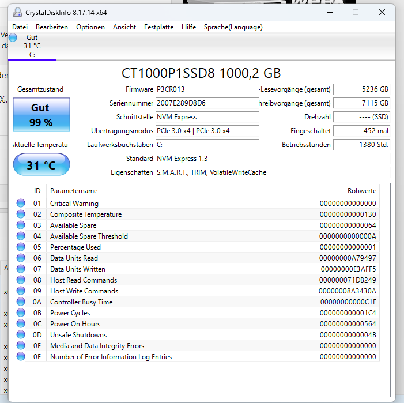Click status orb for Power Cycles row
404x403 pixels.
pos(21,312)
